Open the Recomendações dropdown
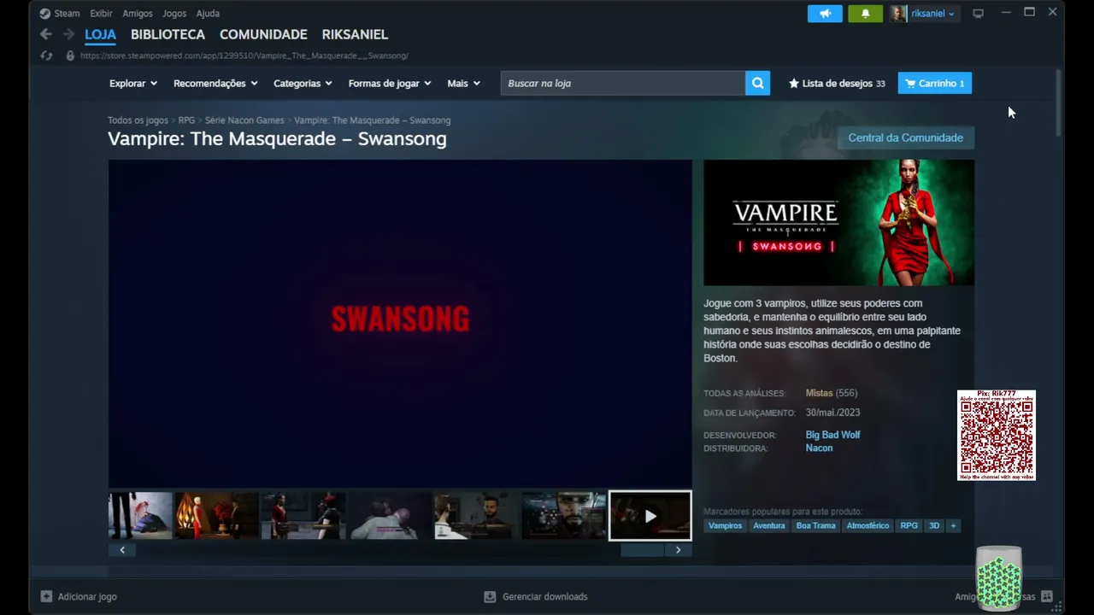This screenshot has height=615, width=1094. 215,84
